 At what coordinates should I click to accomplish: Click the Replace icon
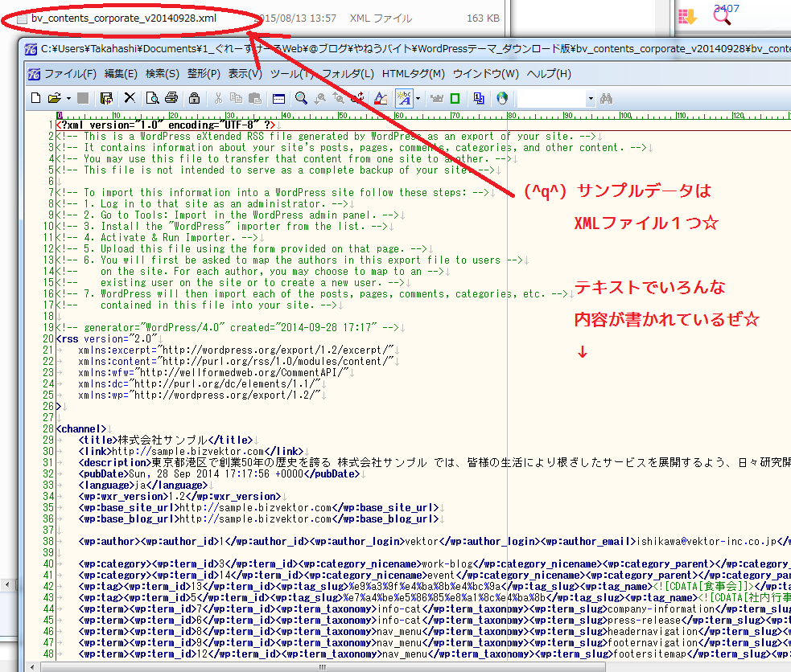pos(357,98)
